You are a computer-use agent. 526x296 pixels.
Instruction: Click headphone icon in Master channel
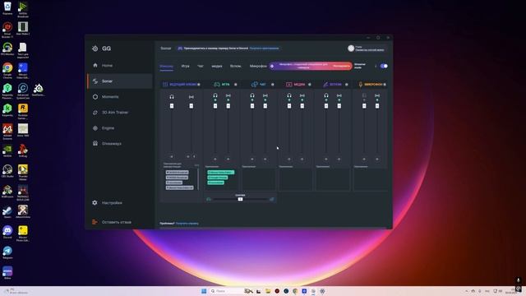[x=172, y=97]
